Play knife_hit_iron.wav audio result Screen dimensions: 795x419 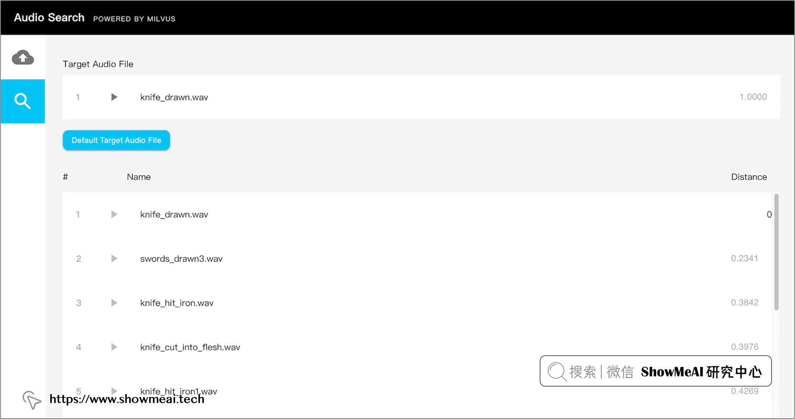coord(115,302)
